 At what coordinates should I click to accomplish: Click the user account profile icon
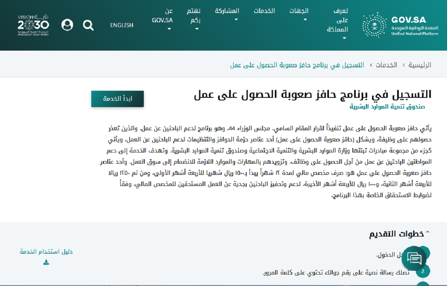tap(67, 25)
